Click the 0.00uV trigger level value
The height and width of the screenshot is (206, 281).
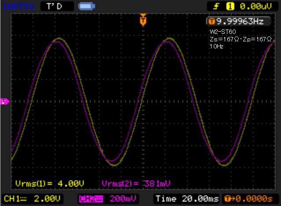[x=256, y=7]
